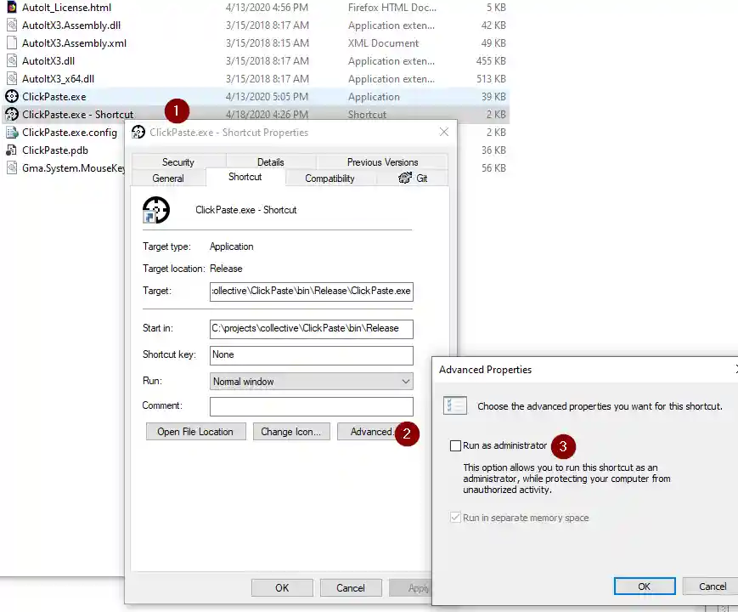Enable Run as administrator
Screen dimensions: 738x612
pos(456,445)
